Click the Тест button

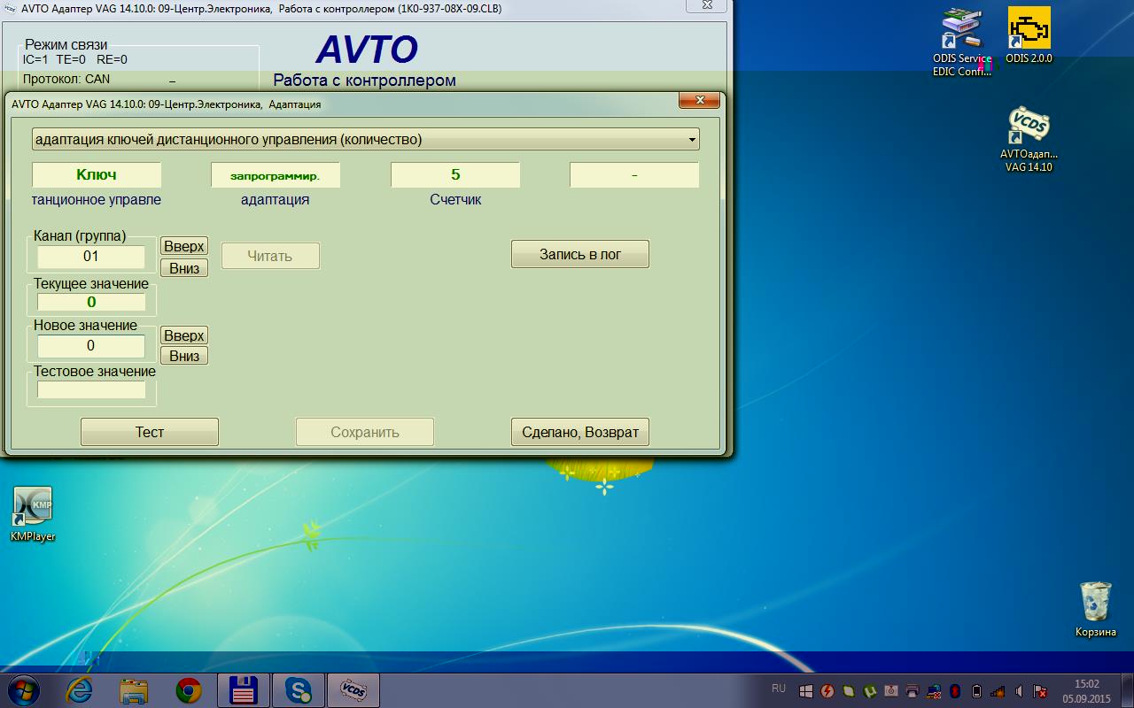[x=149, y=432]
